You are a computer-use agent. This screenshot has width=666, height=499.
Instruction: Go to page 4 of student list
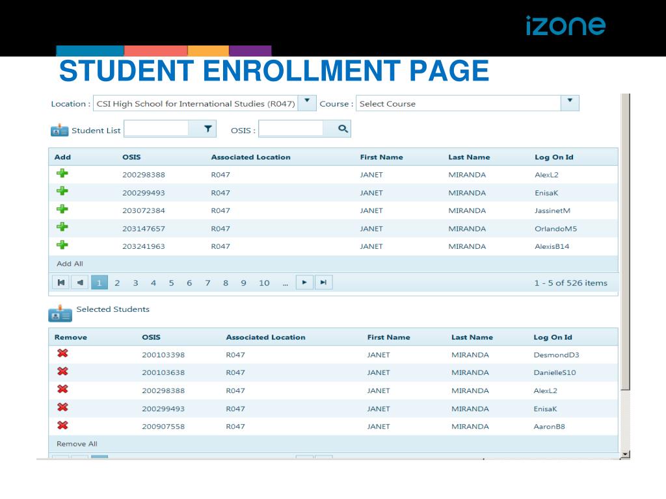coord(153,283)
